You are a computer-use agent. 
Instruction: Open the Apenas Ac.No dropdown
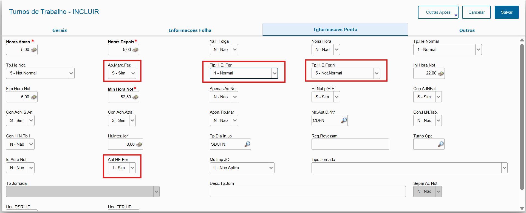coord(235,97)
